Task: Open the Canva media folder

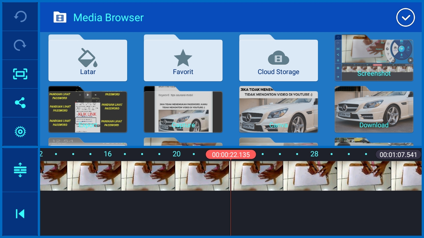Action: (279, 111)
